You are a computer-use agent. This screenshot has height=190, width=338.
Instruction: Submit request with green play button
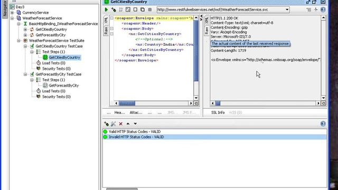click(106, 9)
